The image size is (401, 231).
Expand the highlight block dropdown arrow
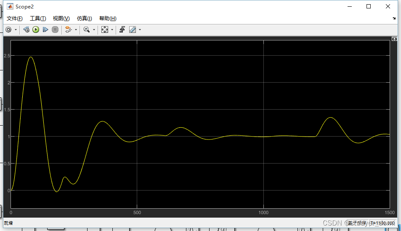click(x=76, y=30)
